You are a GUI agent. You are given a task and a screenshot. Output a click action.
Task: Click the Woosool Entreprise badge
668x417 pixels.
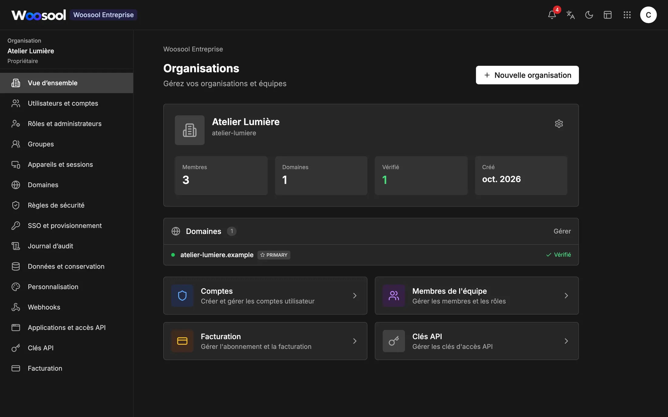coord(103,15)
